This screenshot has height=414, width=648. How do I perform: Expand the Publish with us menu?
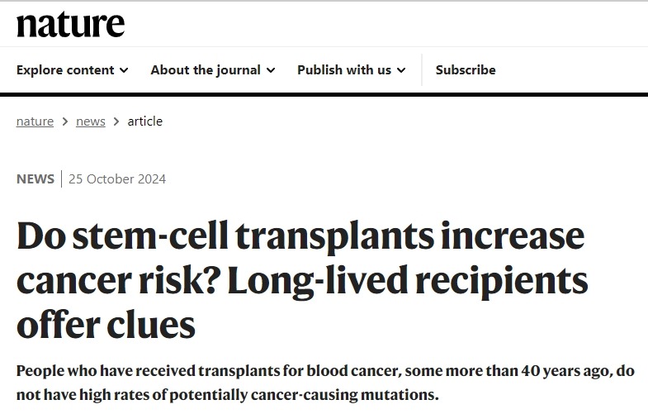(x=351, y=70)
